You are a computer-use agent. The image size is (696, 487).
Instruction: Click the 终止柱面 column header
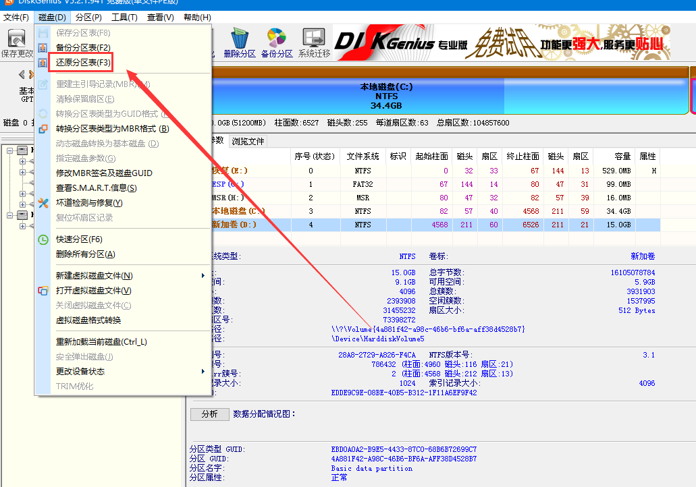523,156
